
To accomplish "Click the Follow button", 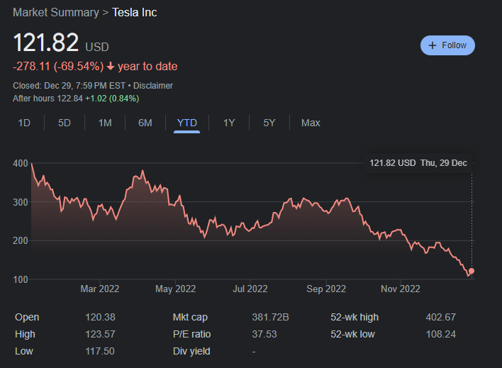I will pyautogui.click(x=447, y=45).
